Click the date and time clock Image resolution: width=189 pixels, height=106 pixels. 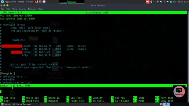[181, 2]
